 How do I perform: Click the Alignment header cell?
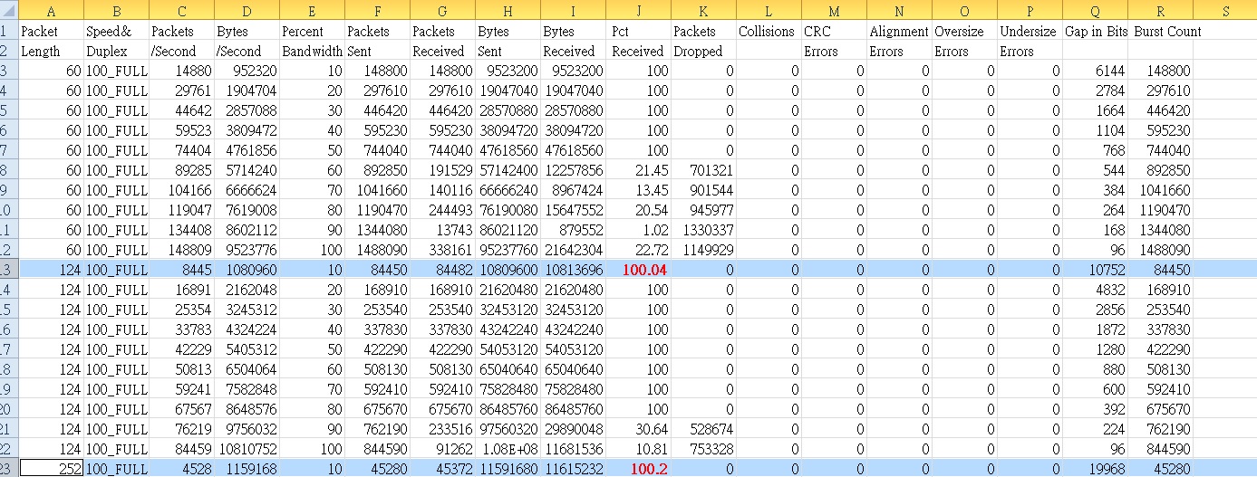coord(899,31)
